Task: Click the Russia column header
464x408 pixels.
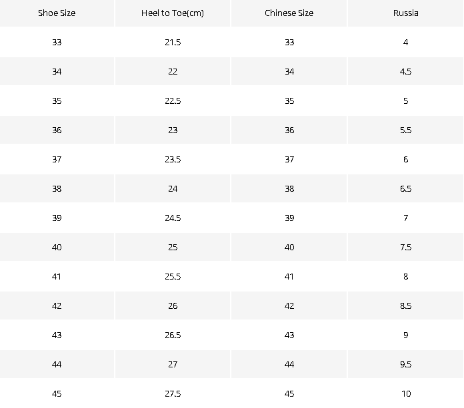Action: tap(405, 13)
